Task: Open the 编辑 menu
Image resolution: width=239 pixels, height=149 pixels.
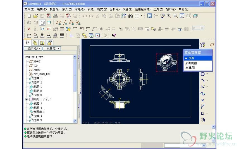Action: coord(42,9)
